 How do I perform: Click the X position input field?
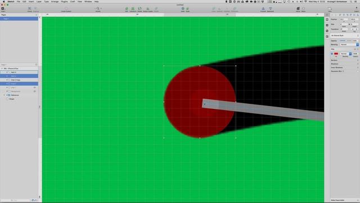(x=344, y=19)
